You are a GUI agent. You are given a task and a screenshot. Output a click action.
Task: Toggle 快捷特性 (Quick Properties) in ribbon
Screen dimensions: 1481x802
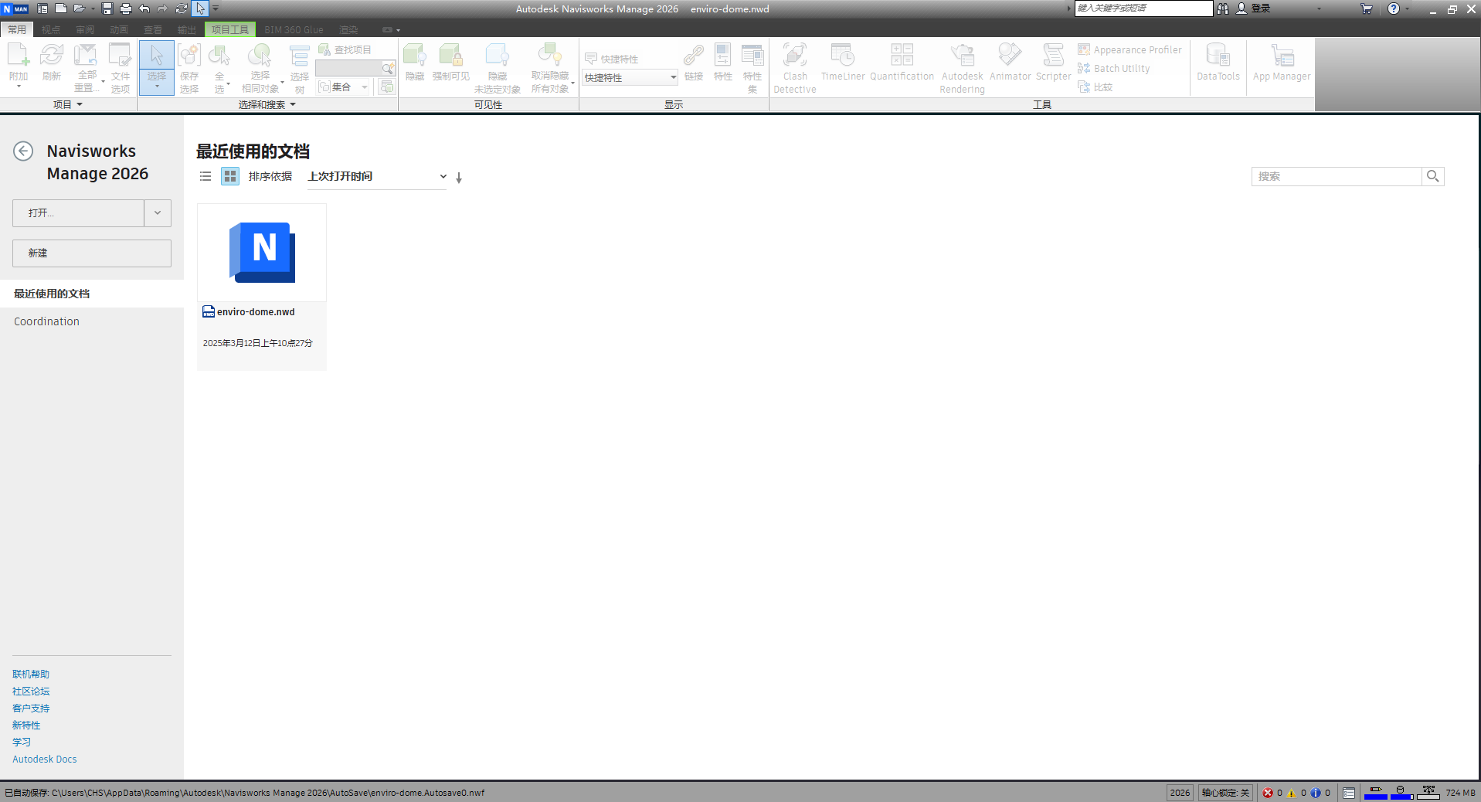(612, 59)
